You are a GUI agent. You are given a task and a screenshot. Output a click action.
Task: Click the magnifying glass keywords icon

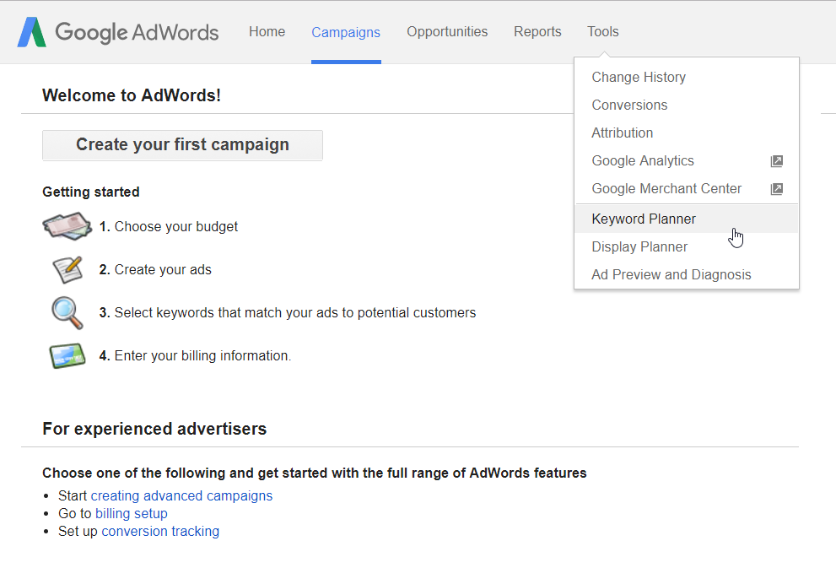click(x=67, y=312)
